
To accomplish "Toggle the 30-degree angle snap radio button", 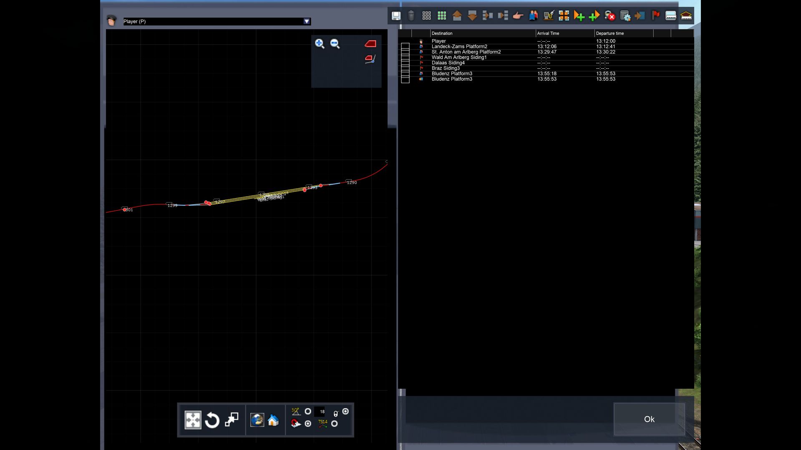I will (308, 411).
